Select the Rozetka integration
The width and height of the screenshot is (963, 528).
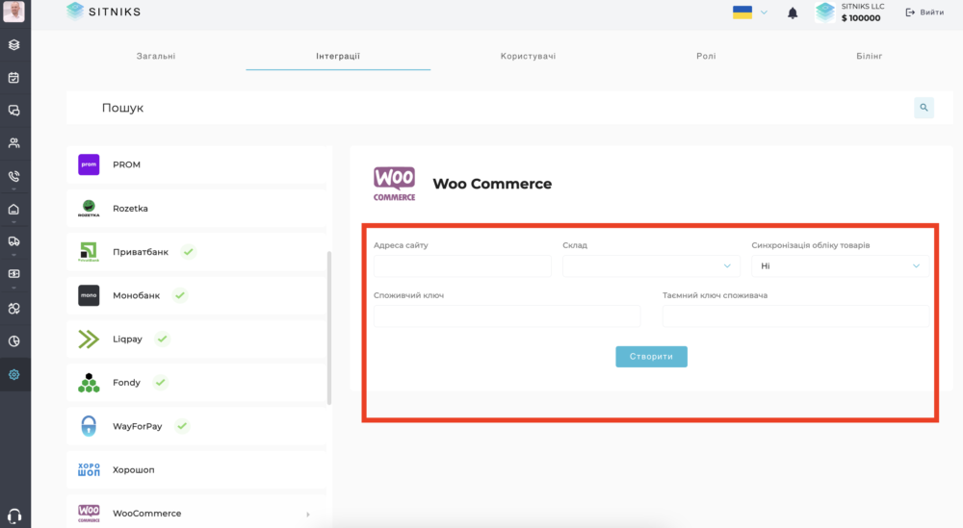(196, 209)
